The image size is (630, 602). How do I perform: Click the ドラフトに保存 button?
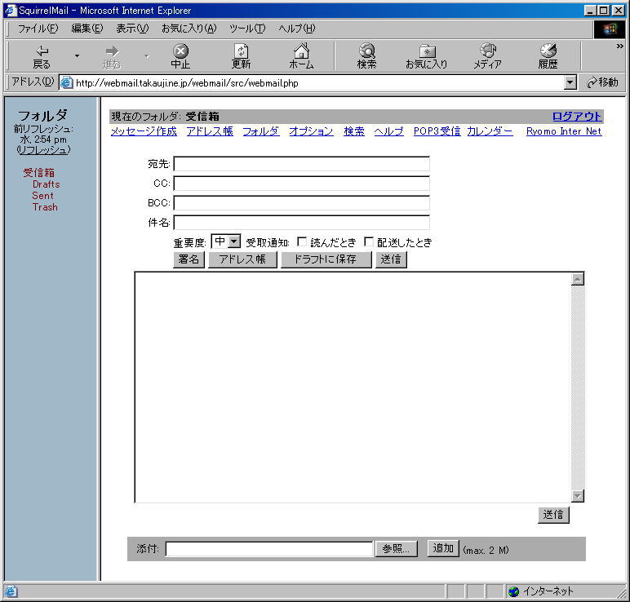point(326,259)
